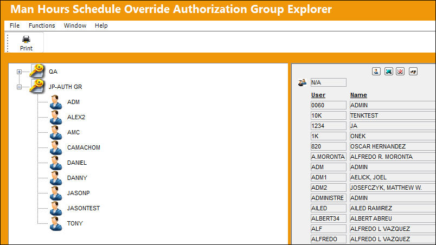Click the user icon beside JASONTEST

tap(56, 208)
